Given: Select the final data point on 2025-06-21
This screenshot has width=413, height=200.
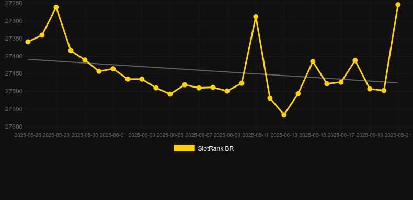Looking at the screenshot, I should (x=398, y=5).
